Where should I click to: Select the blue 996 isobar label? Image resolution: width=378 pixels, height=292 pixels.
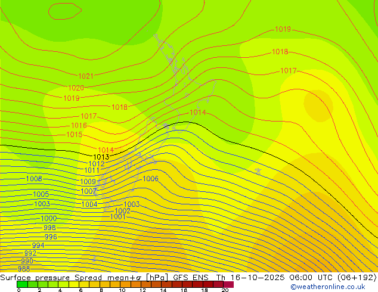click(51, 237)
